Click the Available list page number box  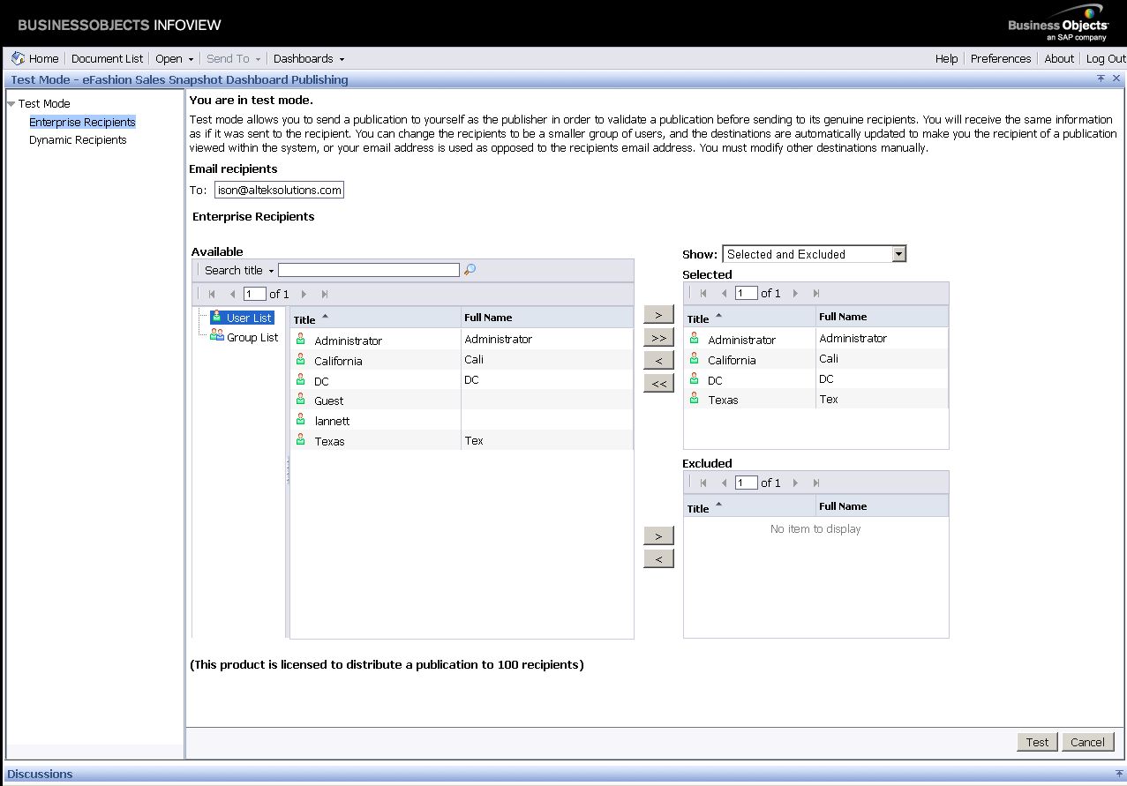[255, 294]
